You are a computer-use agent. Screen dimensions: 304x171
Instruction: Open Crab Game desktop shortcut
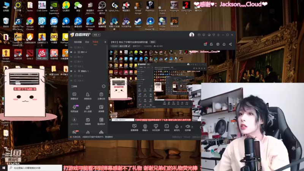pyautogui.click(x=42, y=6)
